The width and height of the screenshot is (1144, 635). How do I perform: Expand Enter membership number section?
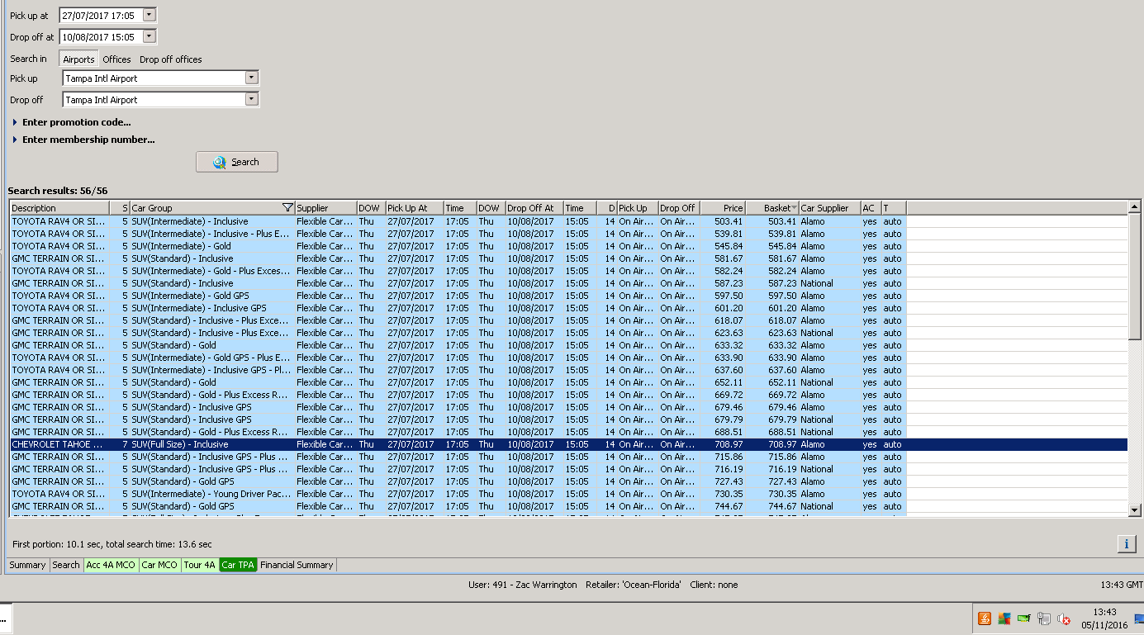83,140
